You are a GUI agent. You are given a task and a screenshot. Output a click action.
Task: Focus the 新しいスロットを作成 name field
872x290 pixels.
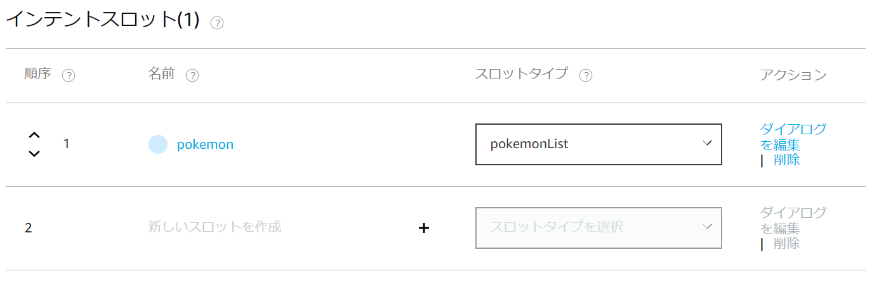(x=215, y=227)
